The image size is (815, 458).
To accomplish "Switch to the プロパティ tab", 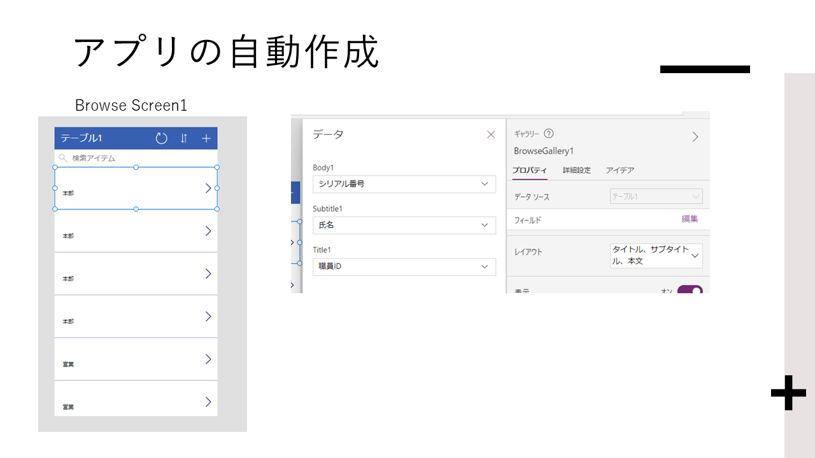I will tap(530, 170).
